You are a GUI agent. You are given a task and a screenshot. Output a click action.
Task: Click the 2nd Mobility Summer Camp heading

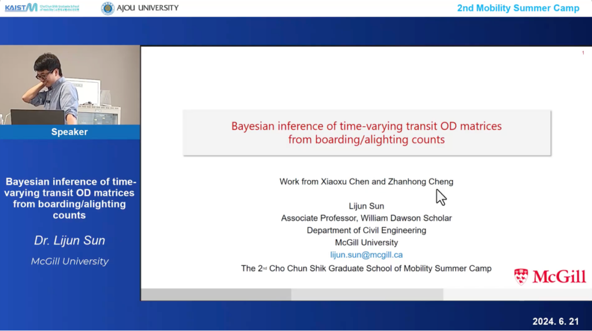[518, 8]
